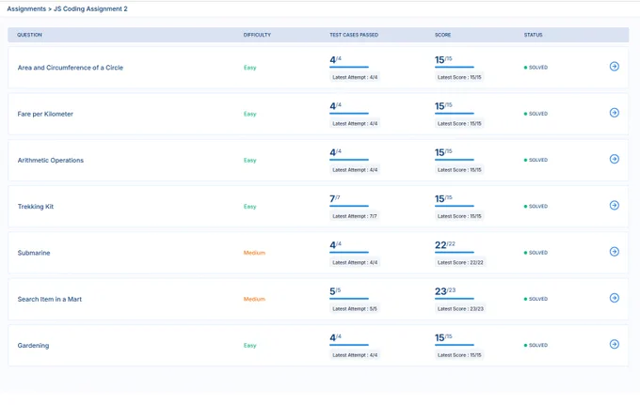Screen dimensions: 640x405
Task: Click the SCORE column header
Action: (443, 35)
